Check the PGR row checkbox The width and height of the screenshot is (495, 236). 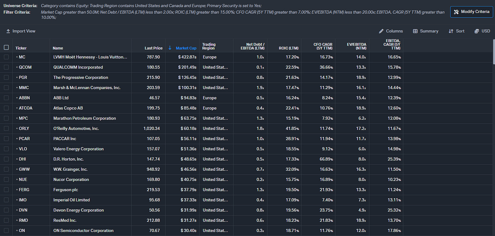(x=6, y=78)
